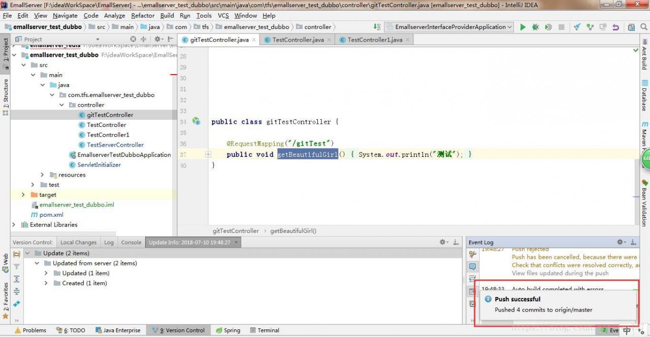Viewport: 650px width, 337px height.
Task: Revert changes with the undo arrow icon
Action: [x=615, y=27]
